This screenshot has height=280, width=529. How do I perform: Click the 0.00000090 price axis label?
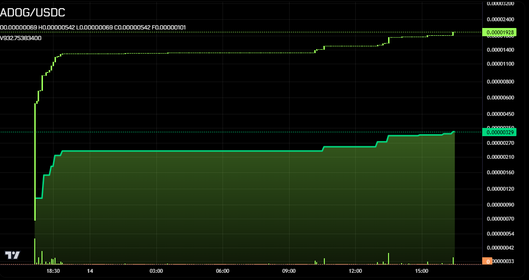coord(501,205)
